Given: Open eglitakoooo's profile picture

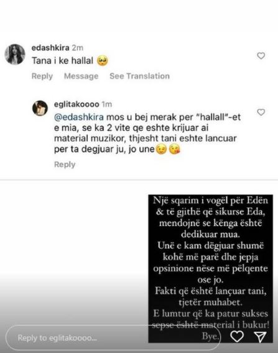Looking at the screenshot, I should (40, 108).
